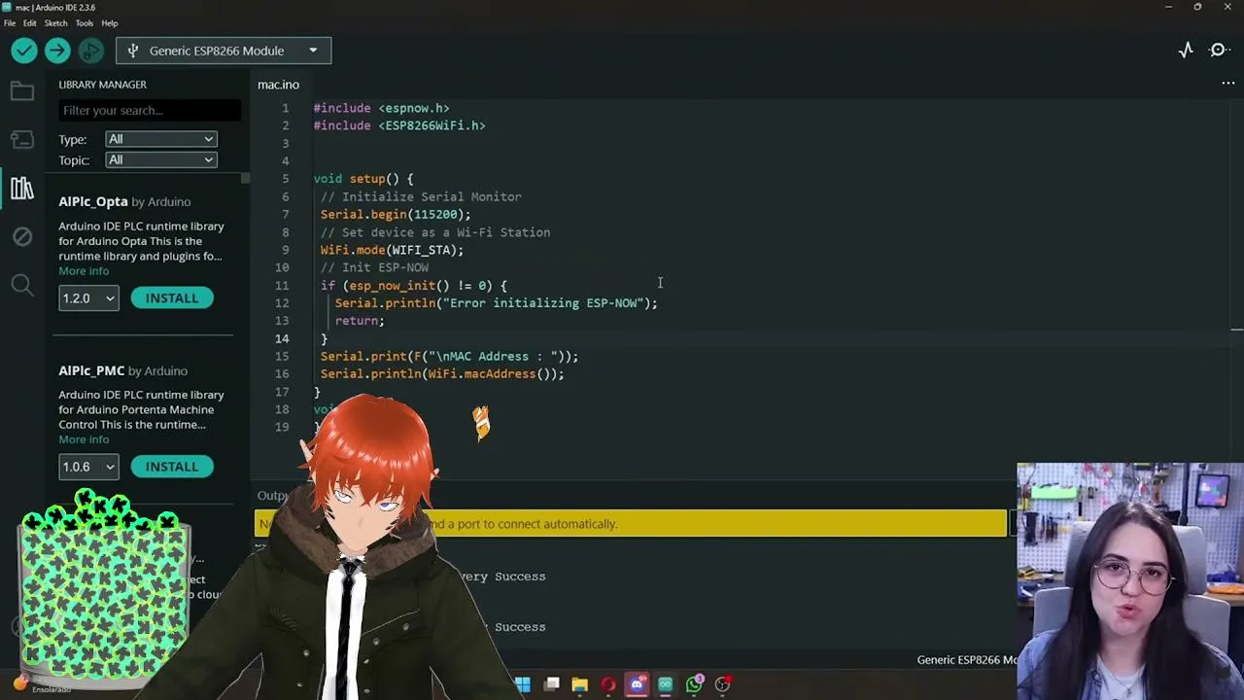Screen dimensions: 1244x700
Task: Click the Serial.print MAC Address line
Action: point(449,357)
